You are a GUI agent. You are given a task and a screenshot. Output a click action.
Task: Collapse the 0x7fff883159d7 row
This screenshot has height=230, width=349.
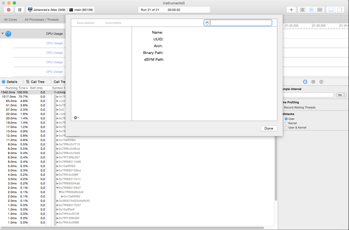tap(57, 188)
